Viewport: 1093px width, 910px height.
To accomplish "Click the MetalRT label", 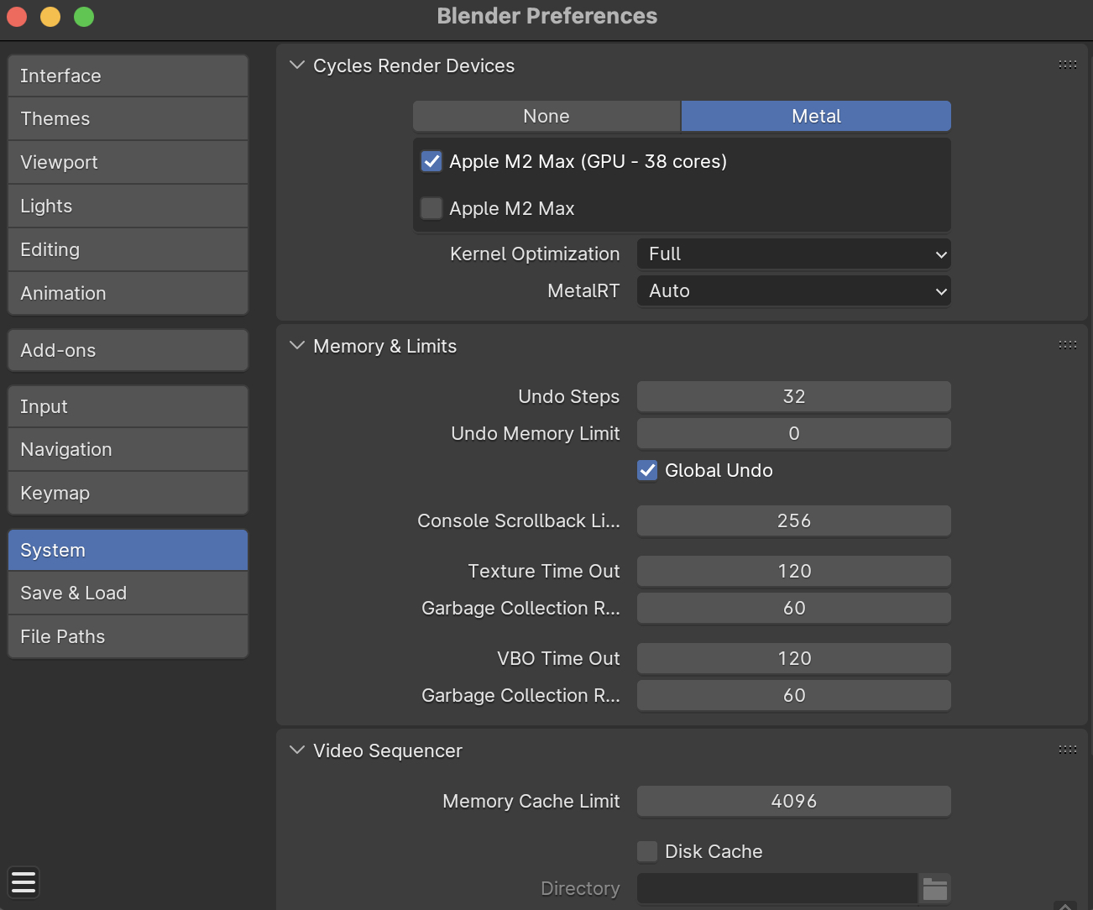I will 583,290.
